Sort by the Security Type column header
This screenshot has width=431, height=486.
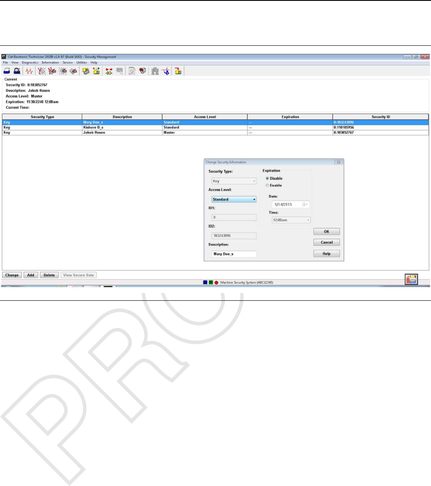[42, 117]
